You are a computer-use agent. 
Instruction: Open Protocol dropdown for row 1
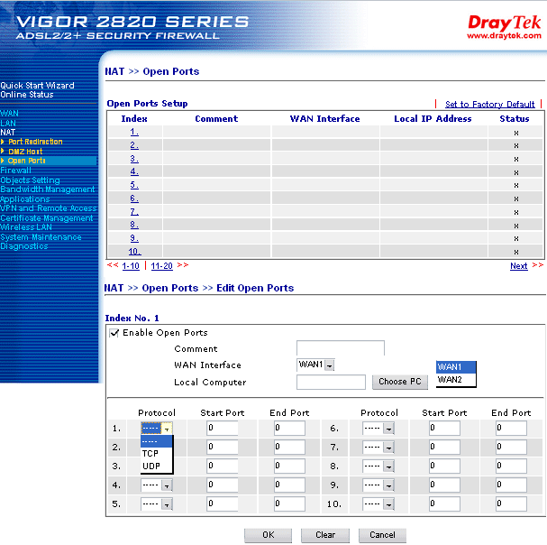click(x=157, y=428)
